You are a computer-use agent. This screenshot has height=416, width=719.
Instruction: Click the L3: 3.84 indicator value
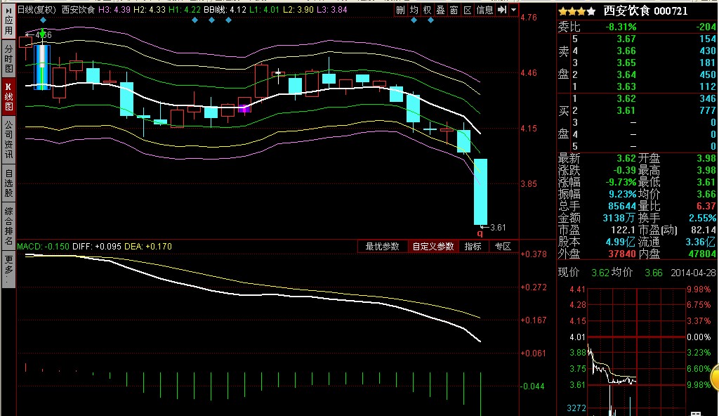[332, 10]
